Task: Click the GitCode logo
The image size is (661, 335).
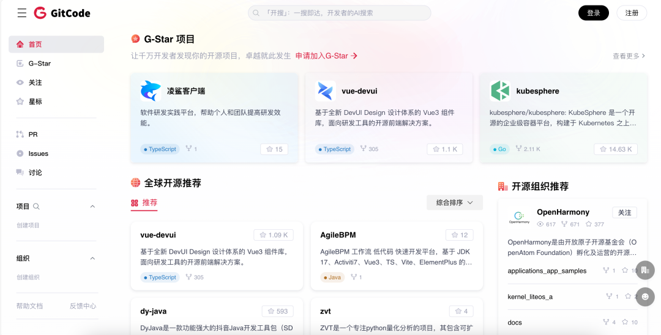Action: [62, 13]
